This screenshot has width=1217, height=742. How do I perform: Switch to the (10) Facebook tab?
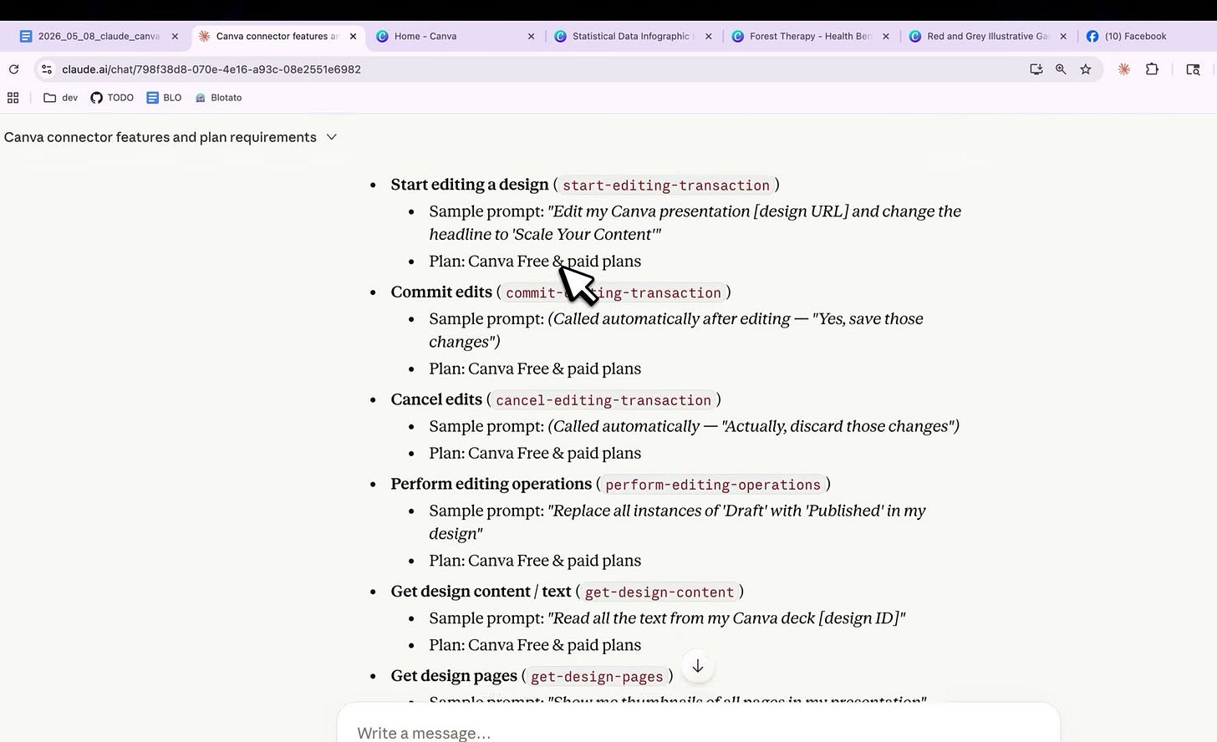click(x=1135, y=36)
